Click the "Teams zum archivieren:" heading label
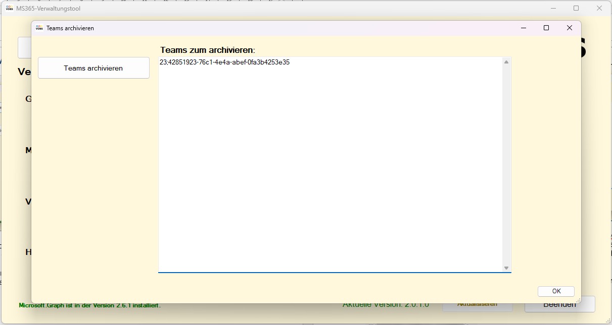Screen dimensions: 612x325 coord(208,50)
